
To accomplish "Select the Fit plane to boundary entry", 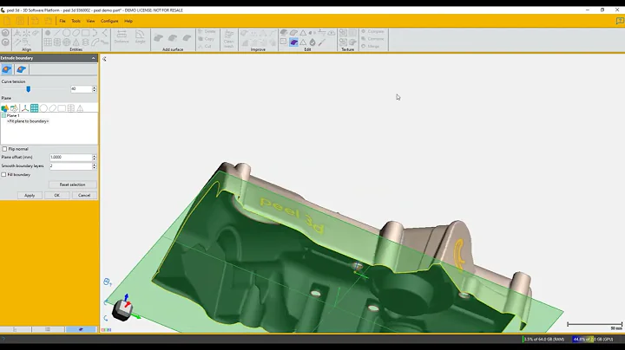I will click(28, 121).
